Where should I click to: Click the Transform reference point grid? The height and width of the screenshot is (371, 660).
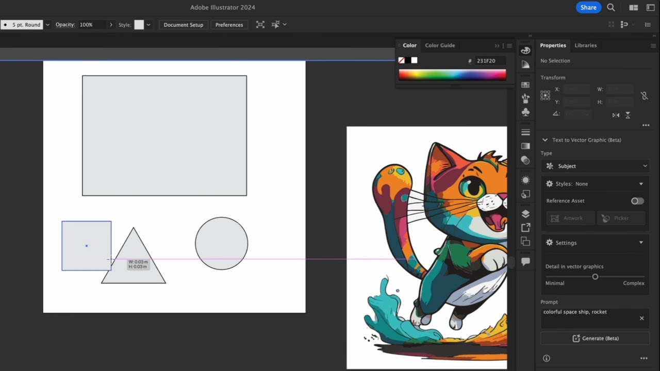pyautogui.click(x=545, y=95)
